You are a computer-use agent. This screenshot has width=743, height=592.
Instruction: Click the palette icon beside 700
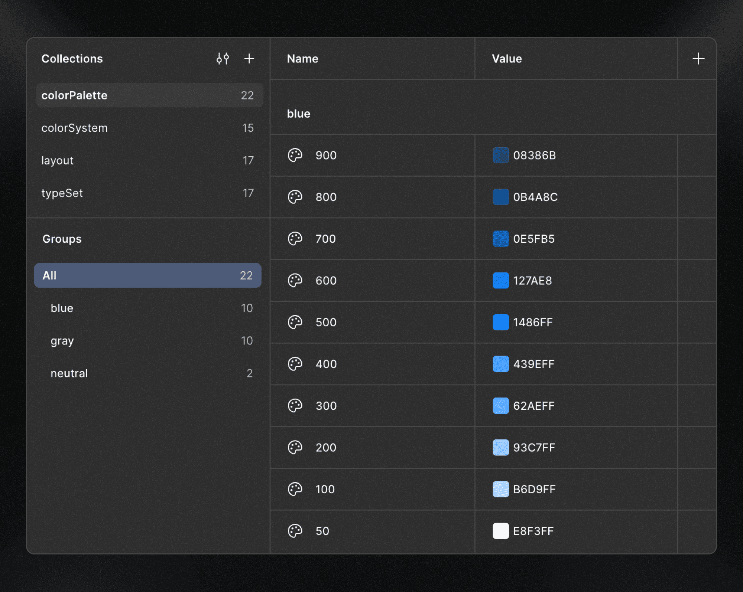tap(295, 239)
